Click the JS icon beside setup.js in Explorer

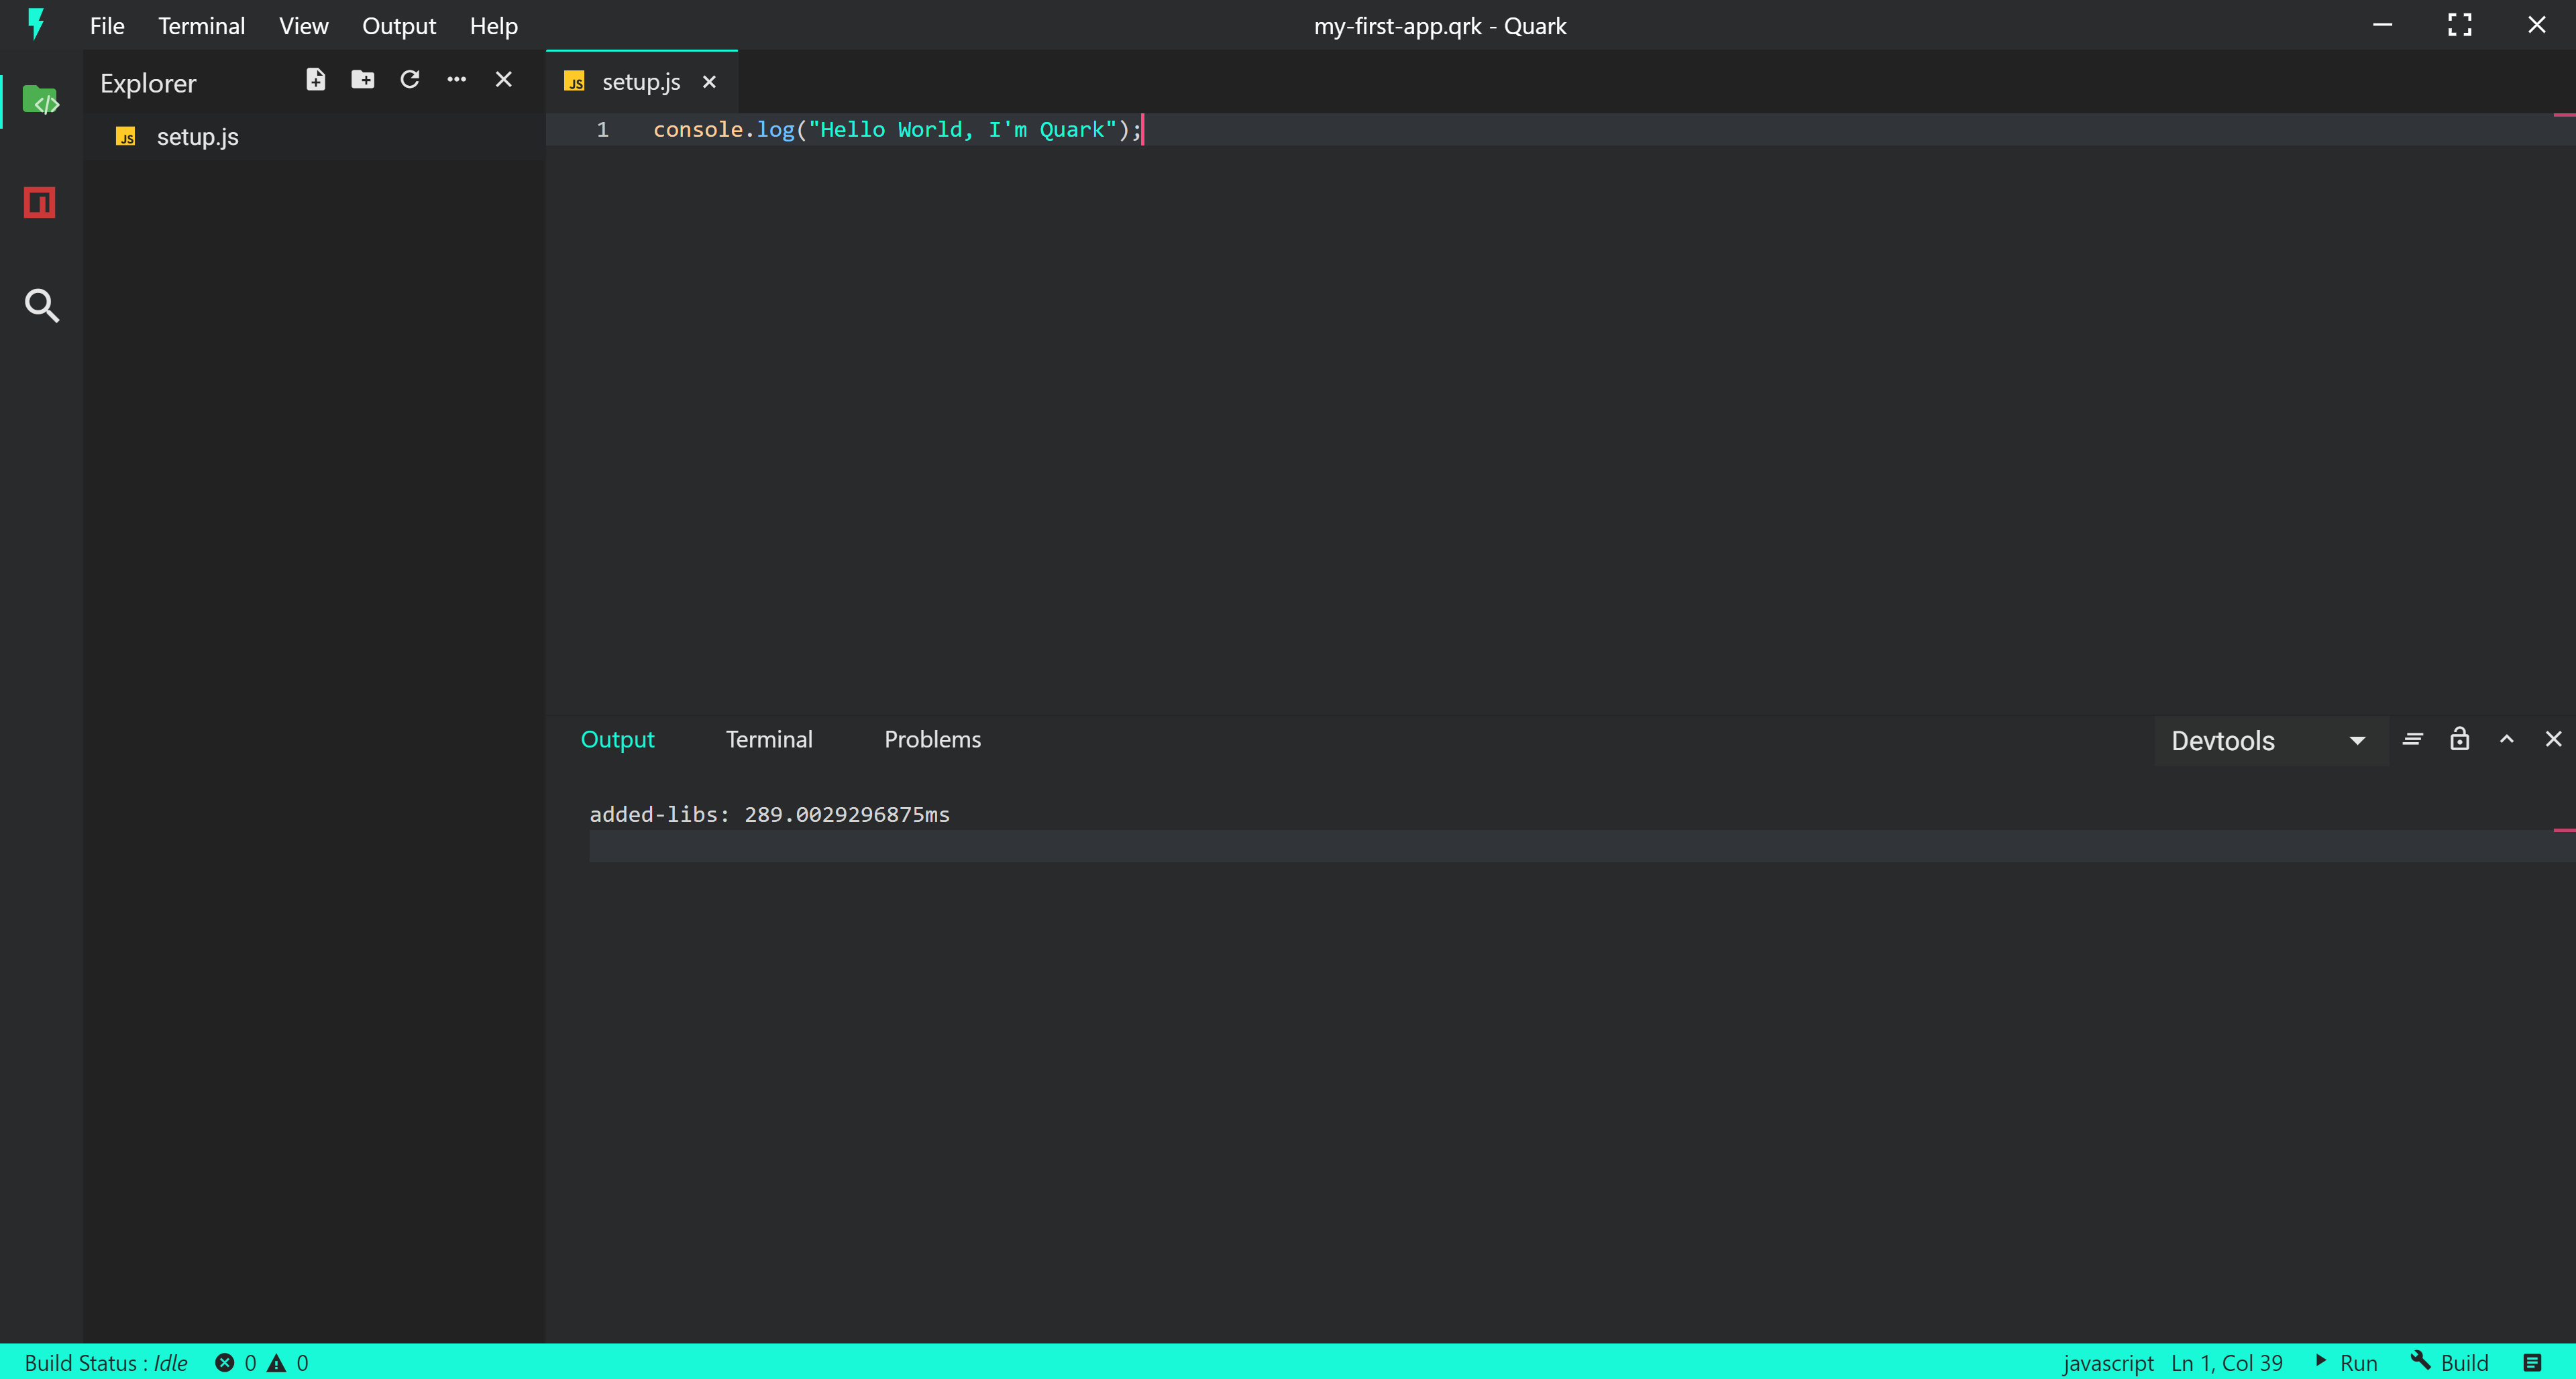click(126, 137)
